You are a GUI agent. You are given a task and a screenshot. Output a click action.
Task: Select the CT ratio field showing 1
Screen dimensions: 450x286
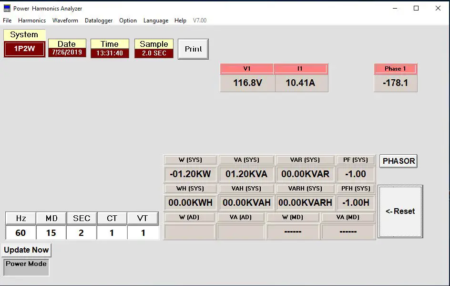coord(112,233)
